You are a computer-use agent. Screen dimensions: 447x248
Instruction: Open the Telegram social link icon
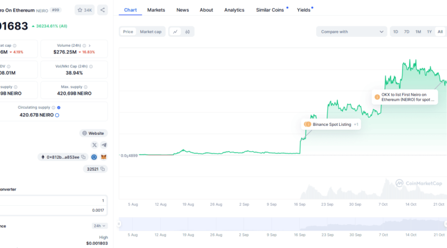click(103, 145)
